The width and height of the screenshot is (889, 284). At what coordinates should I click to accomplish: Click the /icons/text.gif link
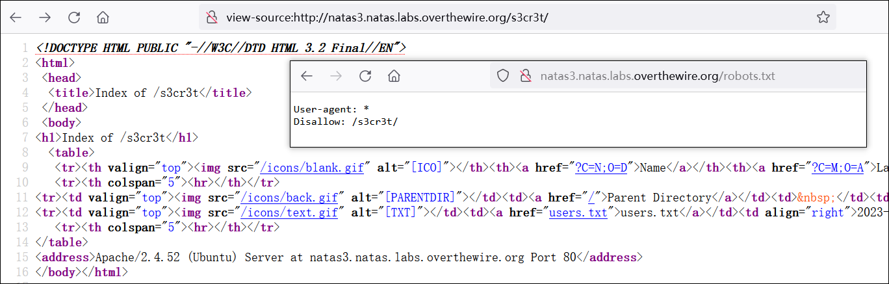pos(289,213)
